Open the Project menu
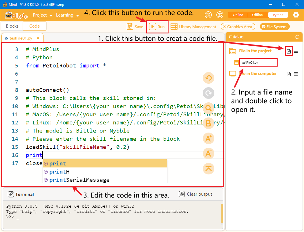 (42, 15)
